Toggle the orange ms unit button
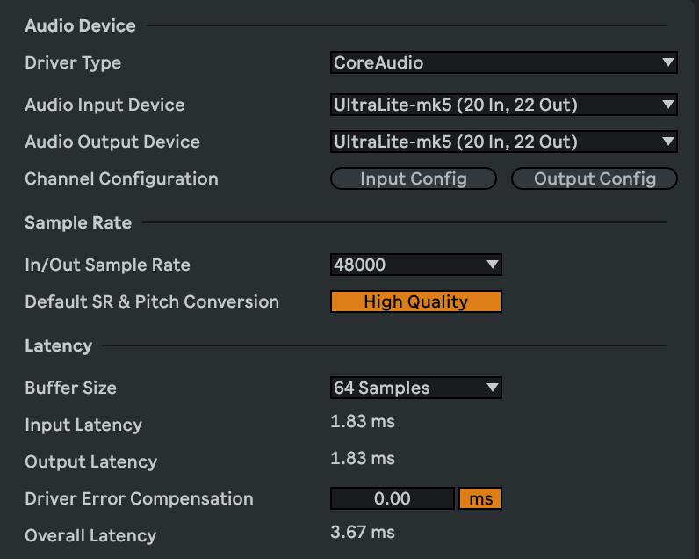This screenshot has width=699, height=559. 479,498
